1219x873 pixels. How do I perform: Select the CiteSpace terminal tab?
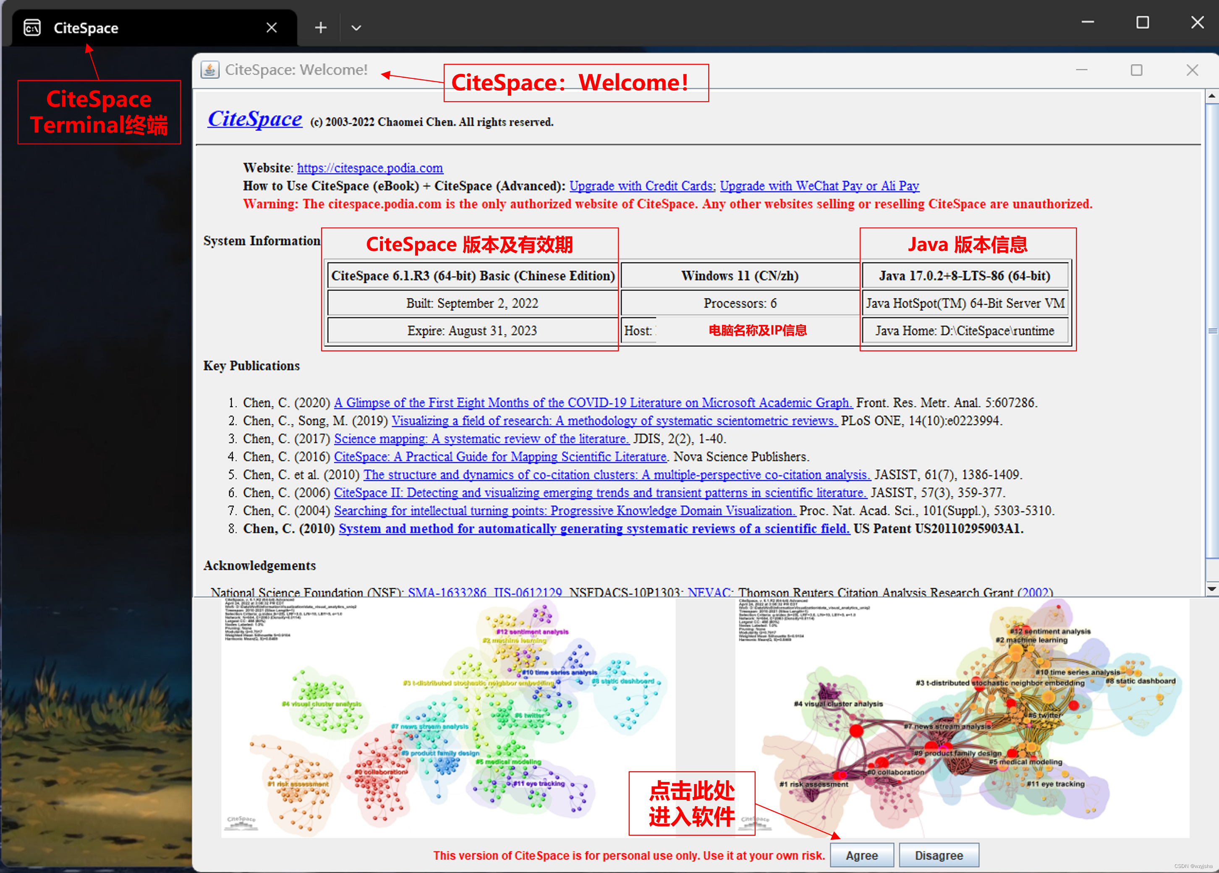(x=154, y=27)
